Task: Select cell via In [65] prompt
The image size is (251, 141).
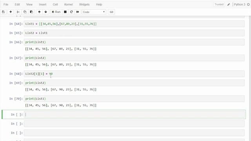Action: (x=16, y=33)
